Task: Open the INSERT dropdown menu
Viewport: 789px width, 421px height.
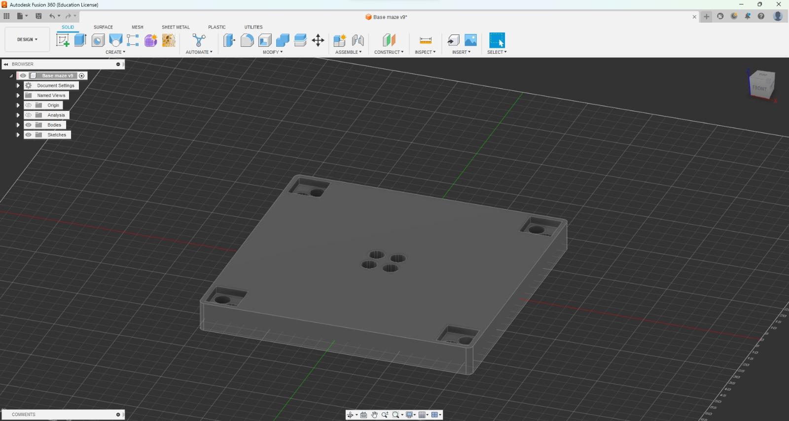Action: pyautogui.click(x=462, y=52)
